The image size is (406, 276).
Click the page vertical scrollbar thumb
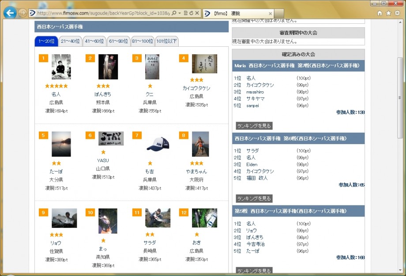point(400,98)
